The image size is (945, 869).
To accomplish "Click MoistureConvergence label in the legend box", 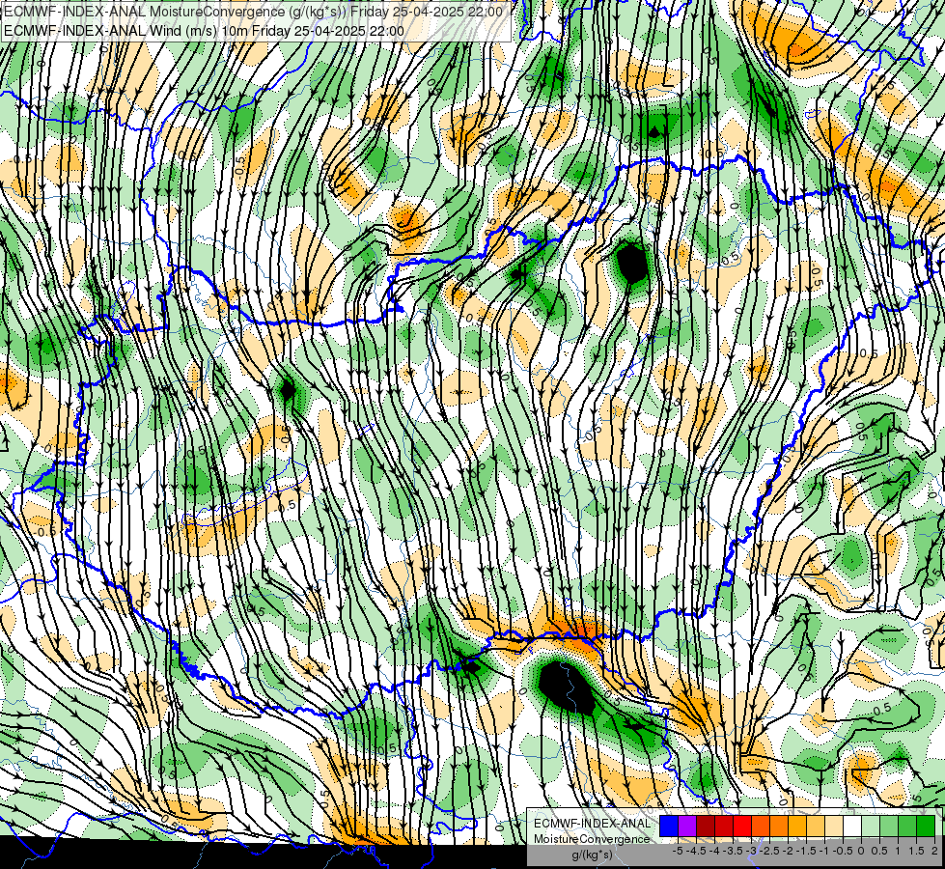I will point(592,839).
